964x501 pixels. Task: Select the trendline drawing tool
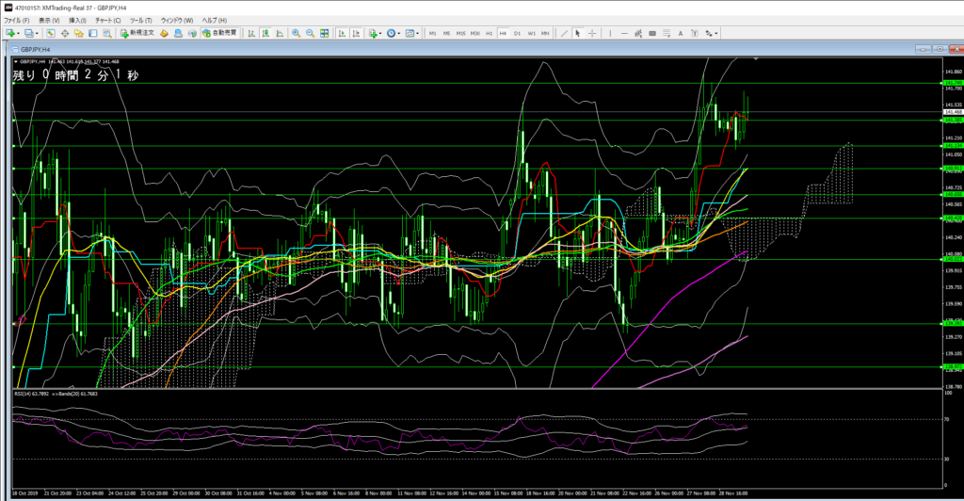(x=564, y=33)
